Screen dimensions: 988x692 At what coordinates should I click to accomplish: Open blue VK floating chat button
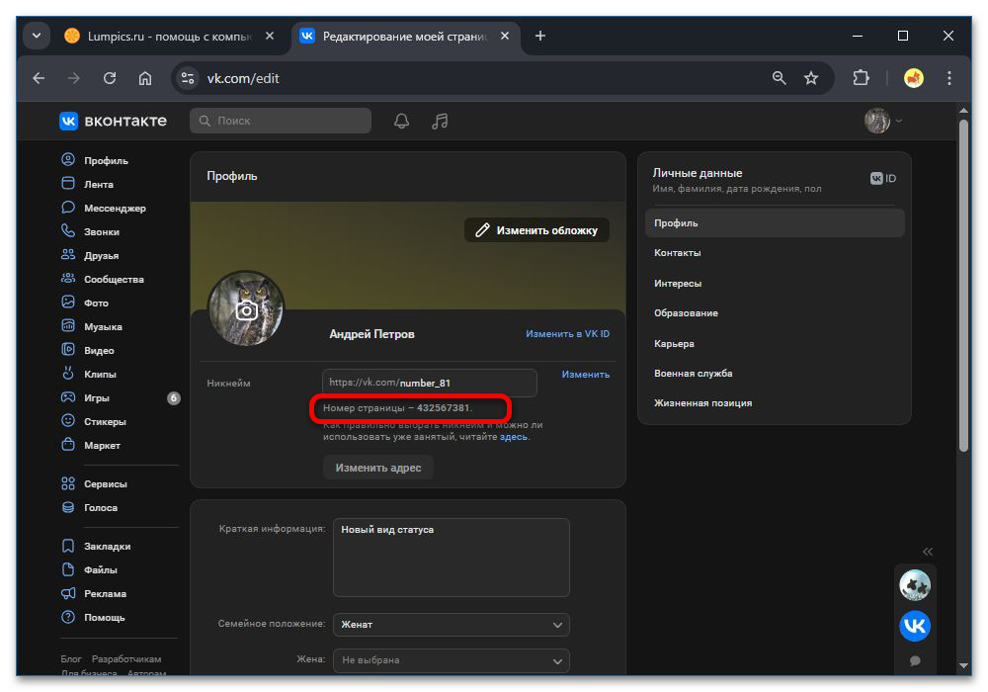[914, 626]
